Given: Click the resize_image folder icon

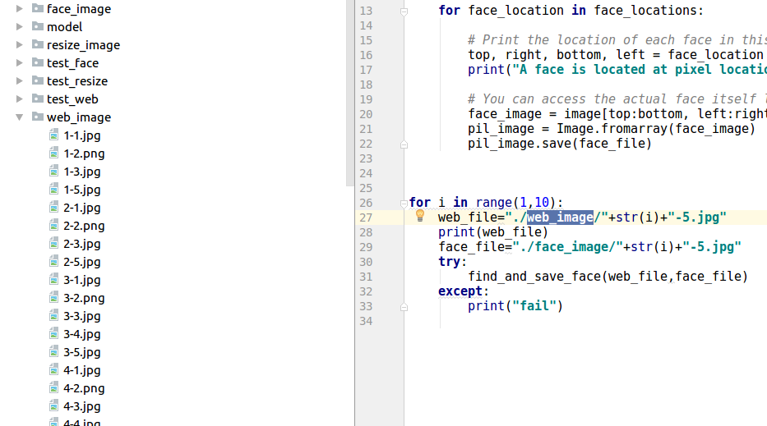Looking at the screenshot, I should tap(38, 44).
